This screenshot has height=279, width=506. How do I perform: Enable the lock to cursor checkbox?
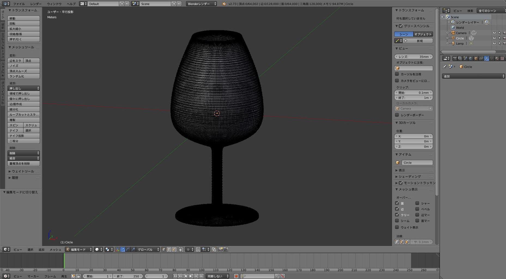397,74
